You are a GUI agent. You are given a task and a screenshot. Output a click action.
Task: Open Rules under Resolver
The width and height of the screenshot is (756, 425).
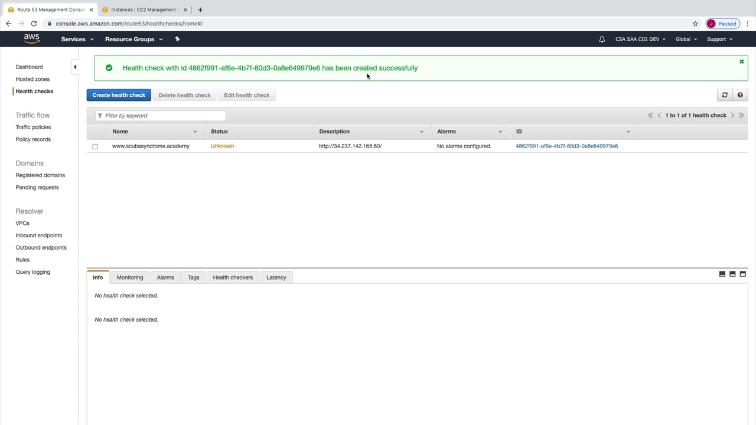[22, 260]
